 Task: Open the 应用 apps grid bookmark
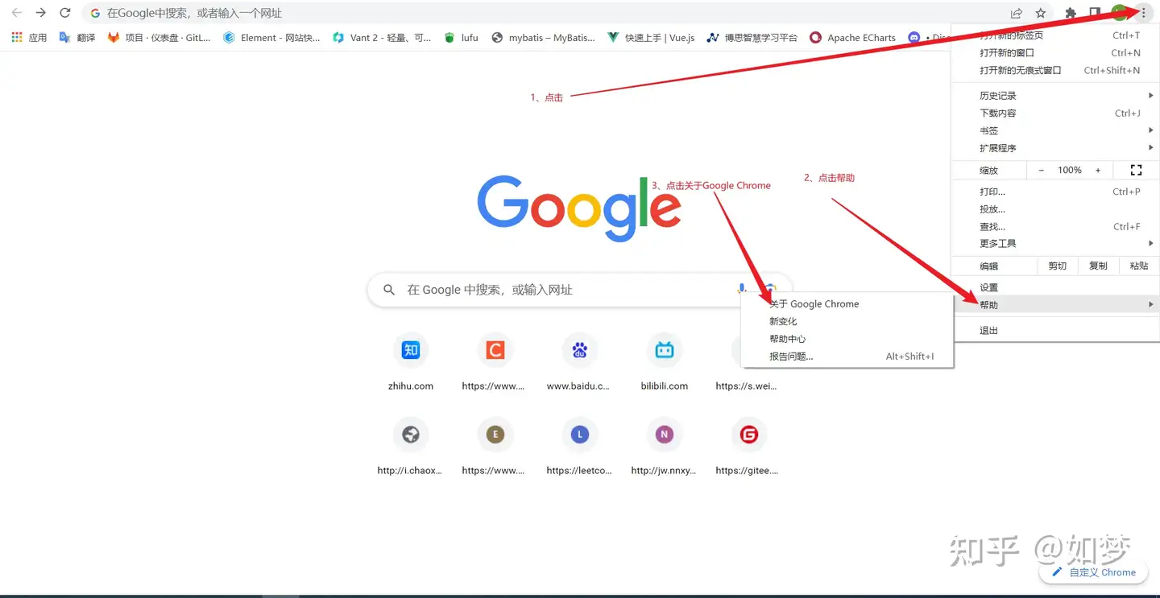pyautogui.click(x=29, y=37)
